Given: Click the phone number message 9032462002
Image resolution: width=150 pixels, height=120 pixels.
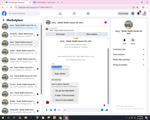Looking at the screenshot, I should (56, 80).
